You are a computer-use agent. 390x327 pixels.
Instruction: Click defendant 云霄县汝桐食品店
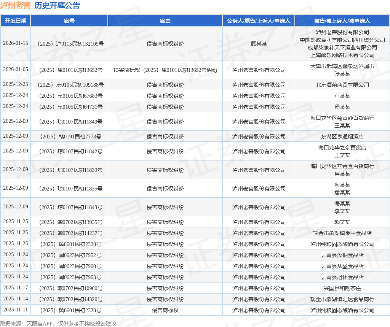pos(342,255)
